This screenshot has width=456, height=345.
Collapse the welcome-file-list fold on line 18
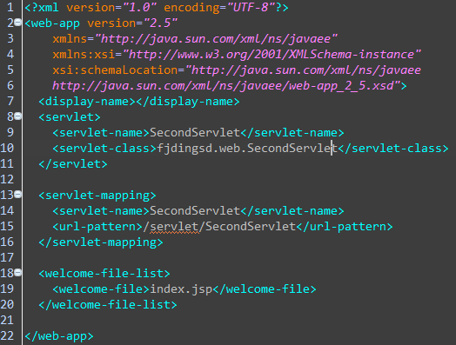pyautogui.click(x=18, y=273)
